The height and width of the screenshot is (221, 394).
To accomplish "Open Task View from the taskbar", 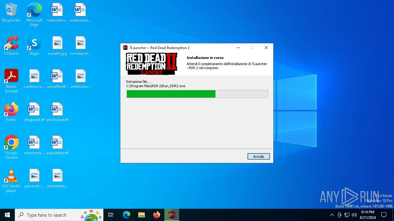I will [111, 215].
